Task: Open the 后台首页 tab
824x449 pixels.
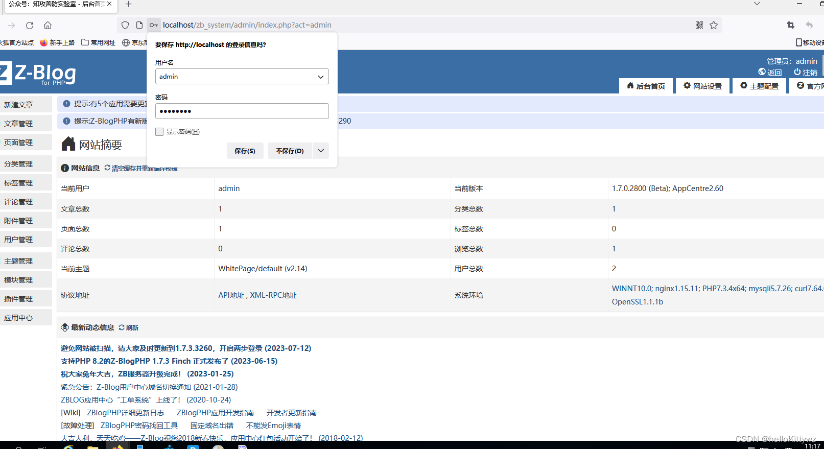Action: point(646,86)
